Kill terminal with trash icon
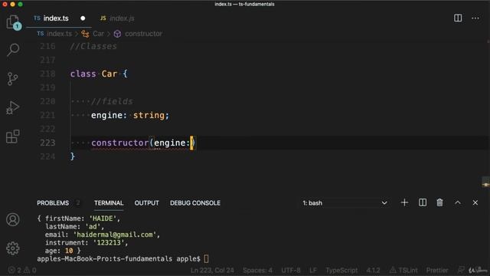 (439, 202)
